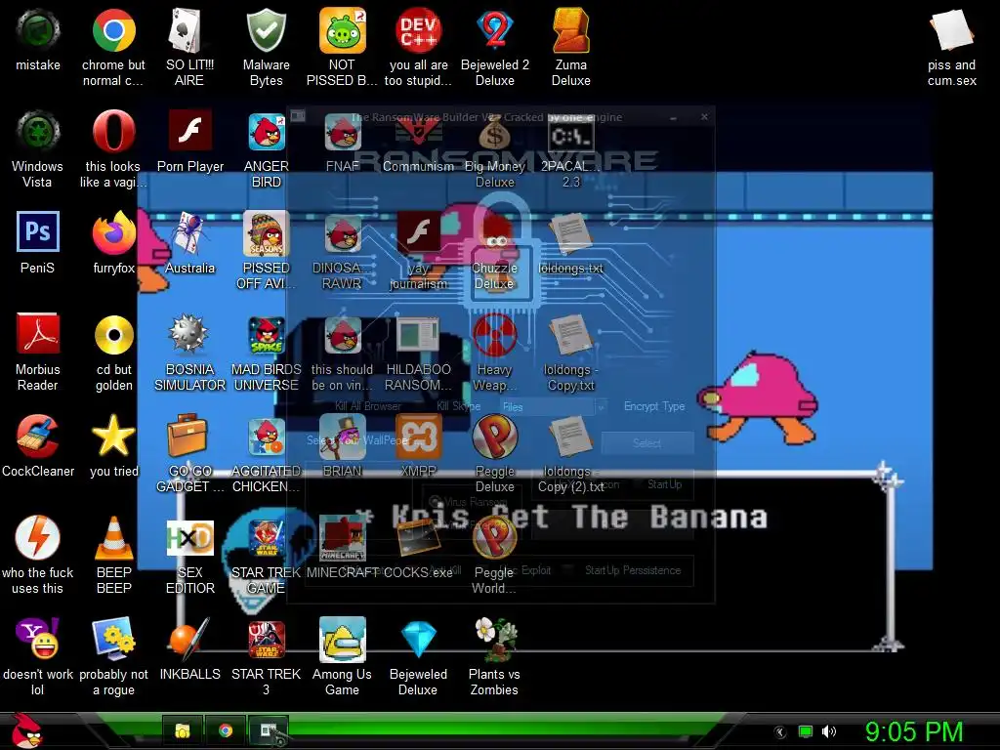This screenshot has width=1000, height=750.
Task: Open FNAF red bird icon
Action: [343, 132]
